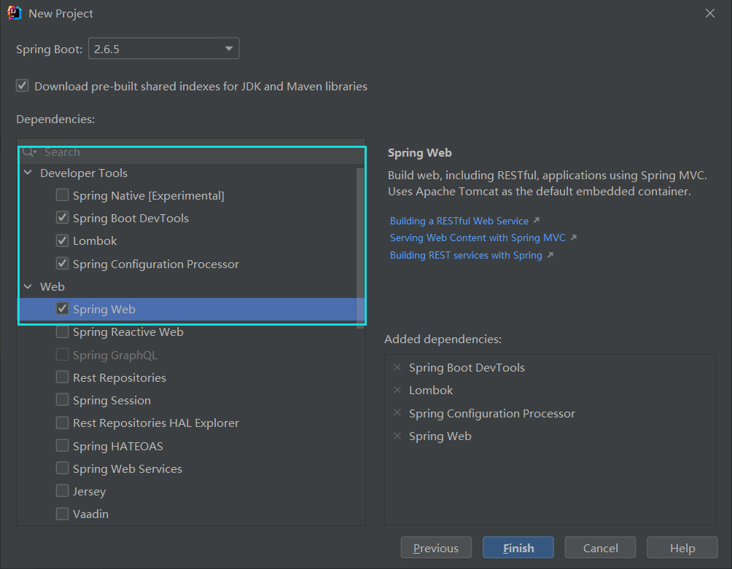Uncheck Spring Web checkbox
The width and height of the screenshot is (732, 569).
point(62,309)
